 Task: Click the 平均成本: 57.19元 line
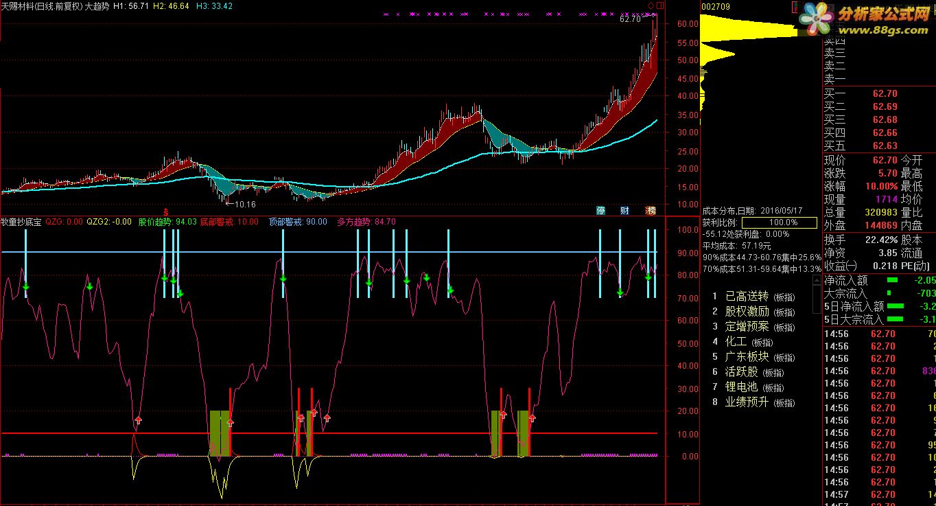pos(736,245)
